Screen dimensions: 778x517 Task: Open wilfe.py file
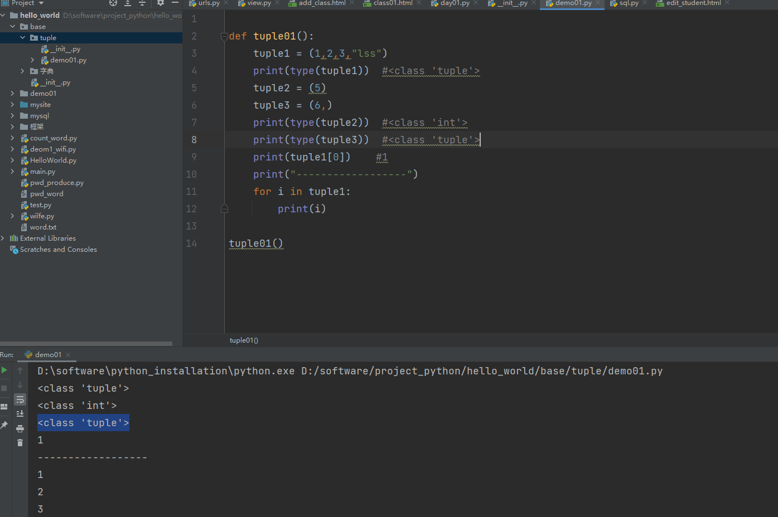[x=42, y=216]
